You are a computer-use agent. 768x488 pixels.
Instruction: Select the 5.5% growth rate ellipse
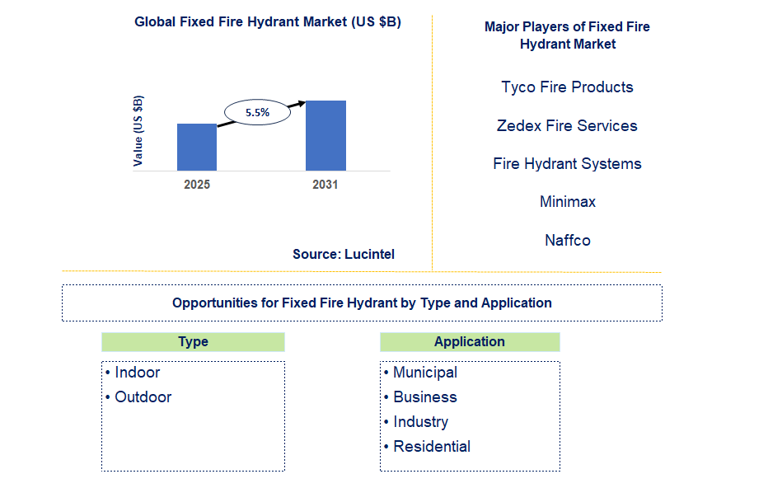click(258, 112)
